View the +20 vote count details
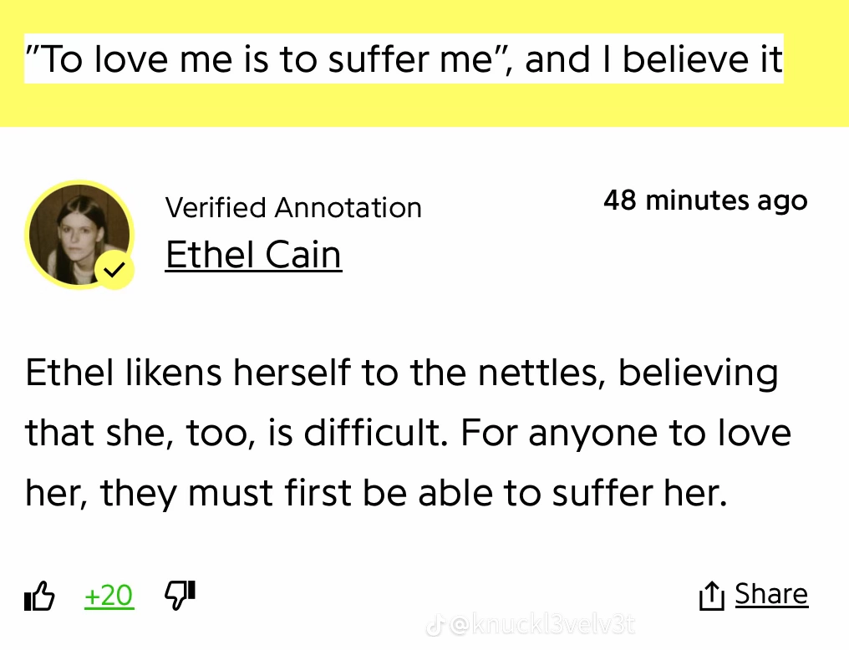This screenshot has width=849, height=650. pos(109,596)
